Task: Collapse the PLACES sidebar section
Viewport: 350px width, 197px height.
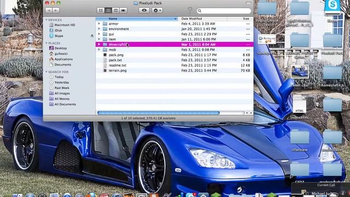Action: tap(46, 43)
